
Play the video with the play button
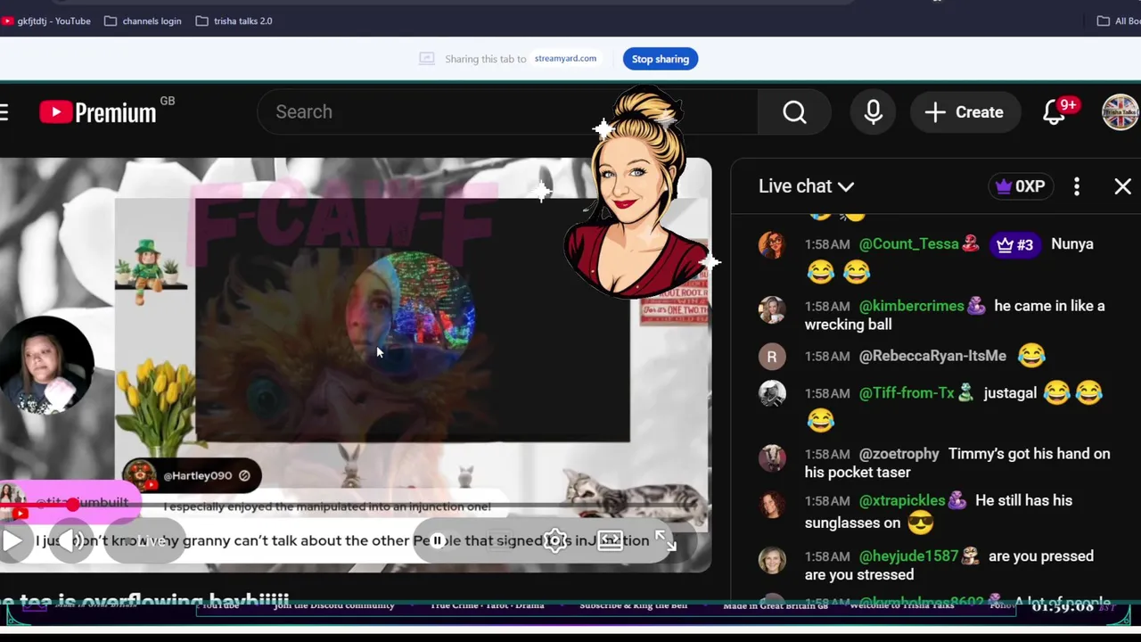(12, 540)
